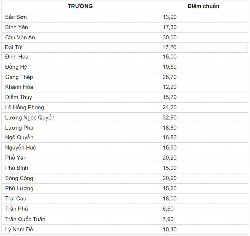
Task: Select the Lê Hồng Phong cell
Action: pos(25,107)
